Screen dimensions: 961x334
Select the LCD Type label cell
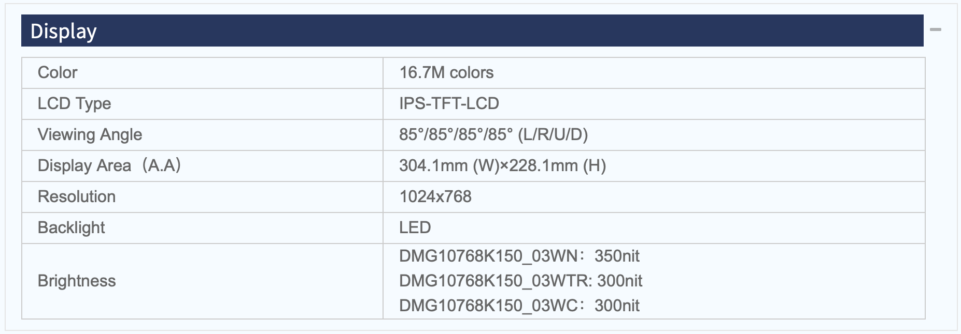[x=202, y=104]
